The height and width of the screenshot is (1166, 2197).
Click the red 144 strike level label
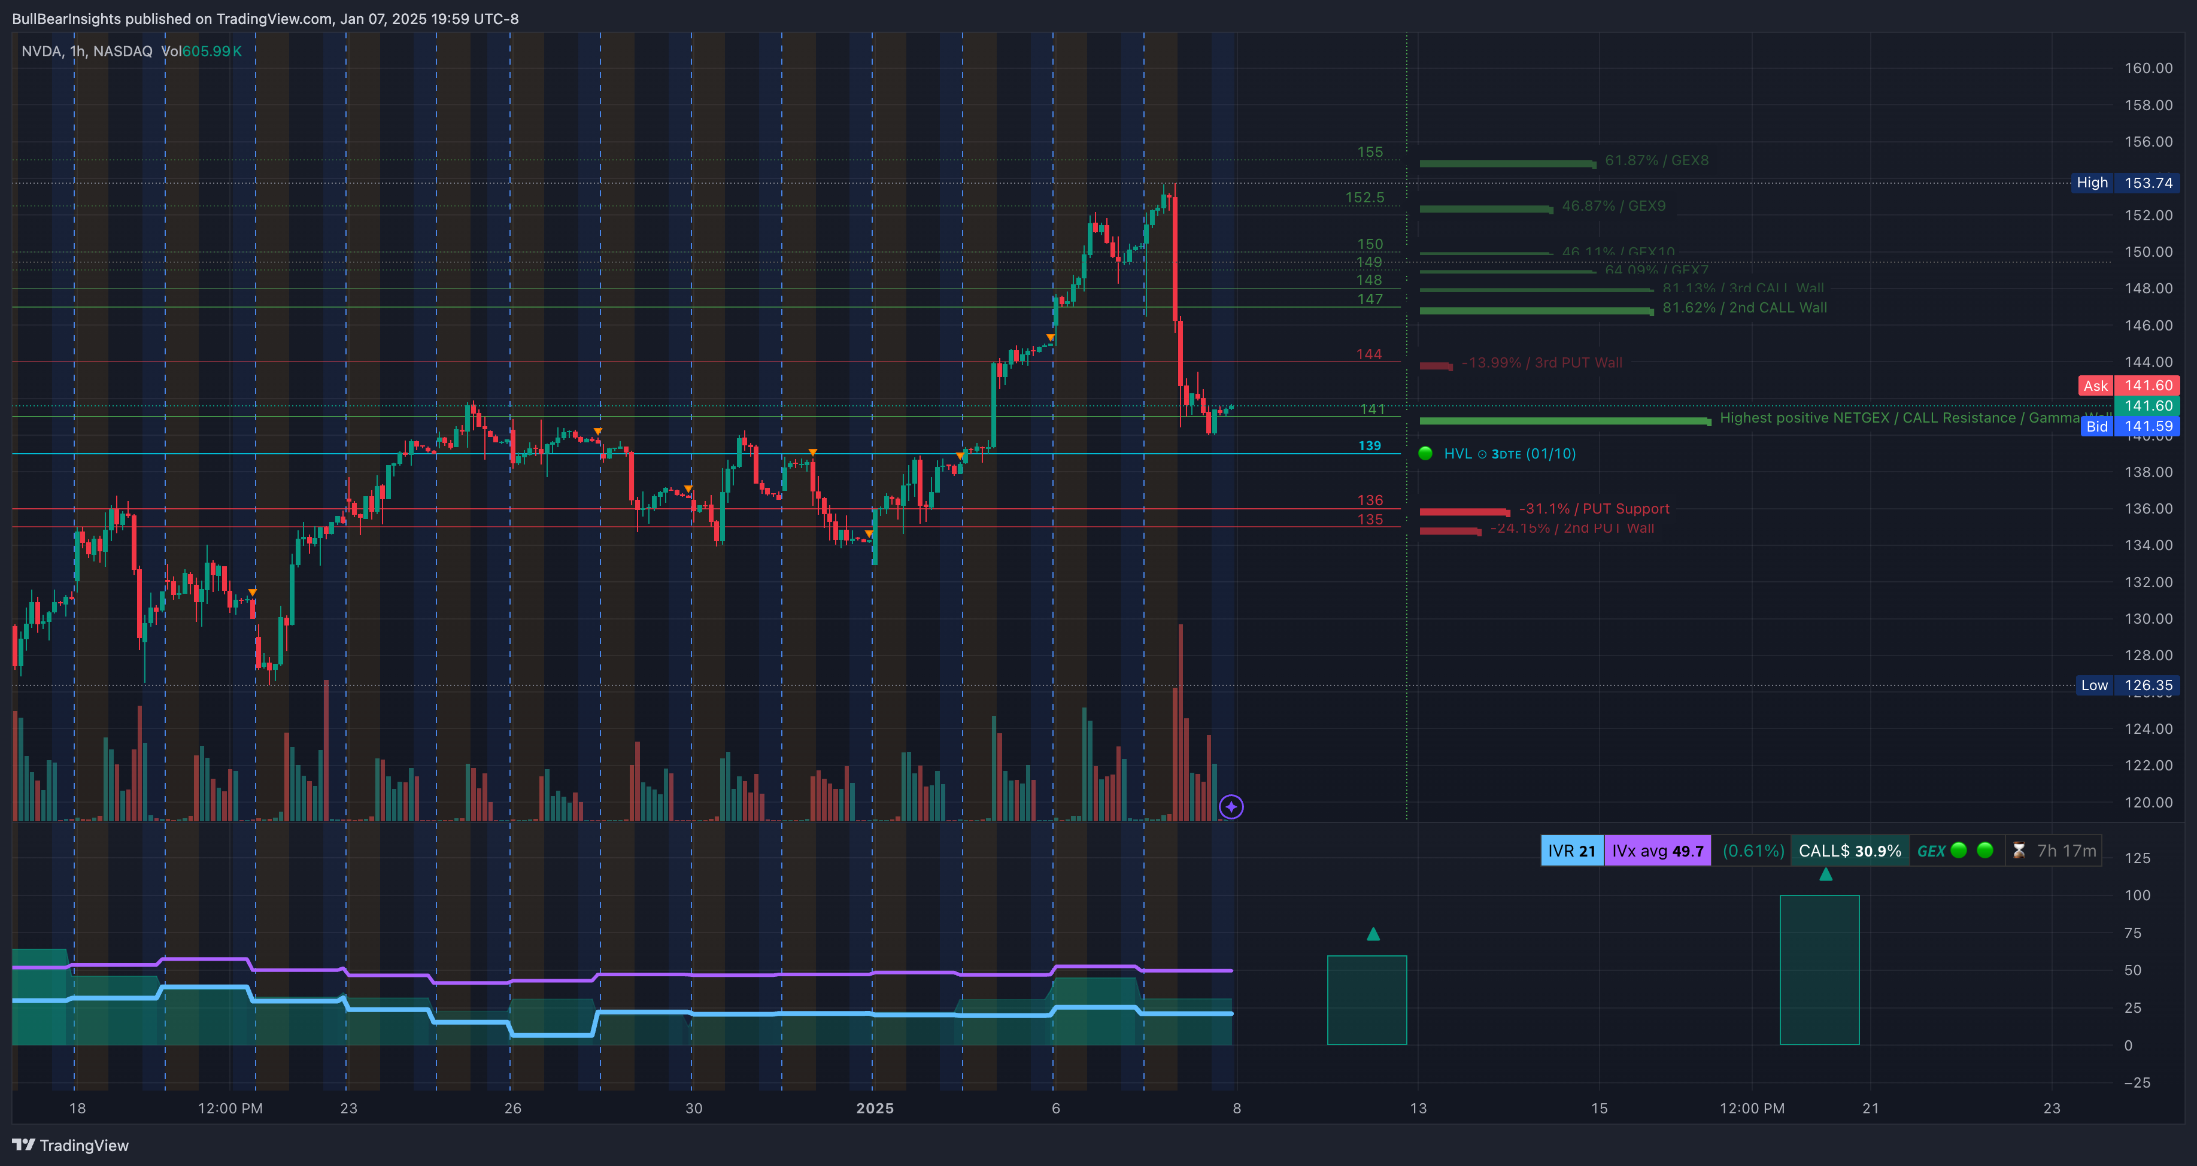point(1369,354)
